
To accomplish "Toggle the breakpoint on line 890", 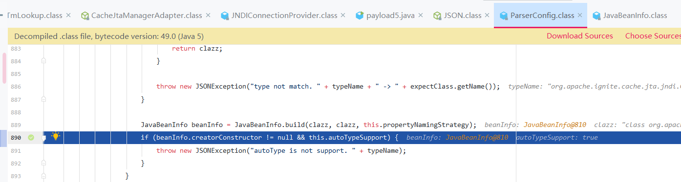I will tap(31, 138).
